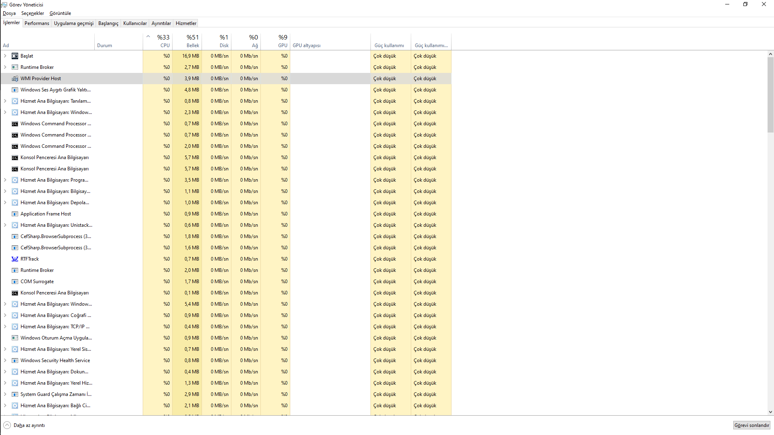Click the COM Surrogate process icon
Screen dimensions: 774x435
tap(15, 282)
